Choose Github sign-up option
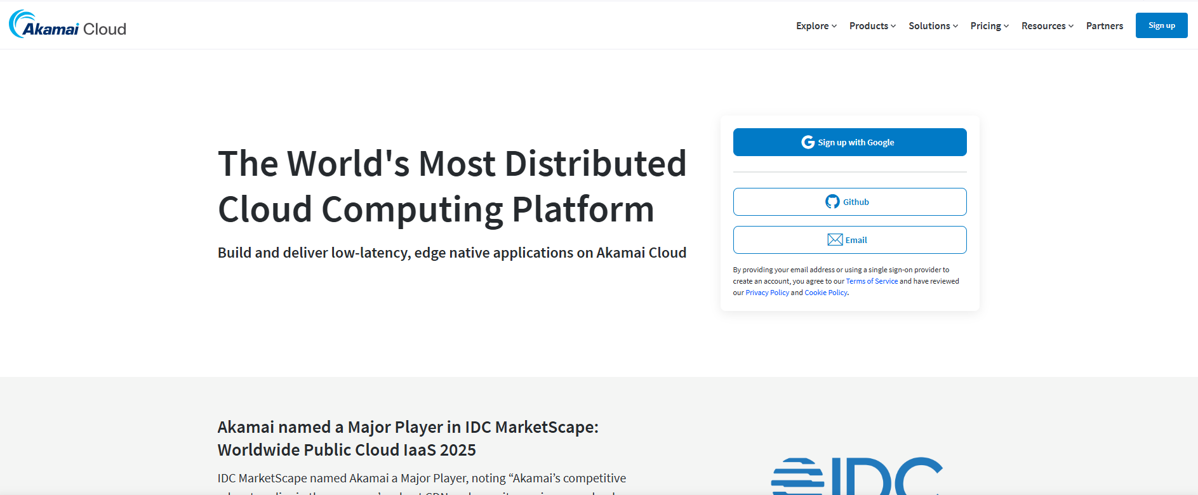 (x=849, y=202)
